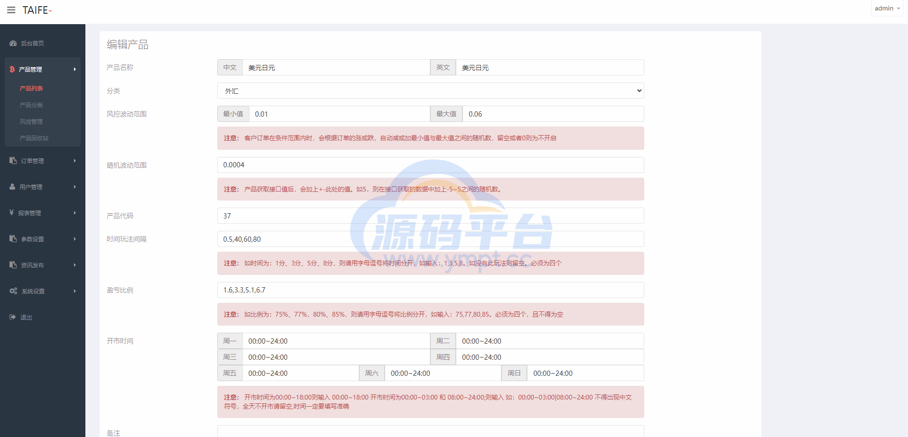The width and height of the screenshot is (908, 437).
Task: Open the TAIFE logo link
Action: pos(37,10)
